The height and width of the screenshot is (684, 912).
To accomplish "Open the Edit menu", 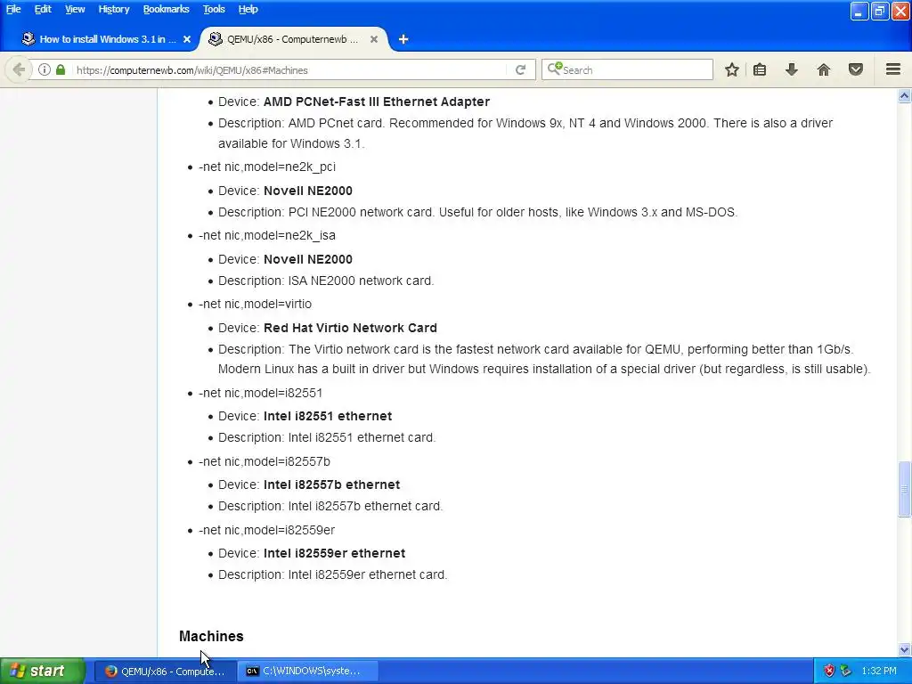I will (43, 9).
